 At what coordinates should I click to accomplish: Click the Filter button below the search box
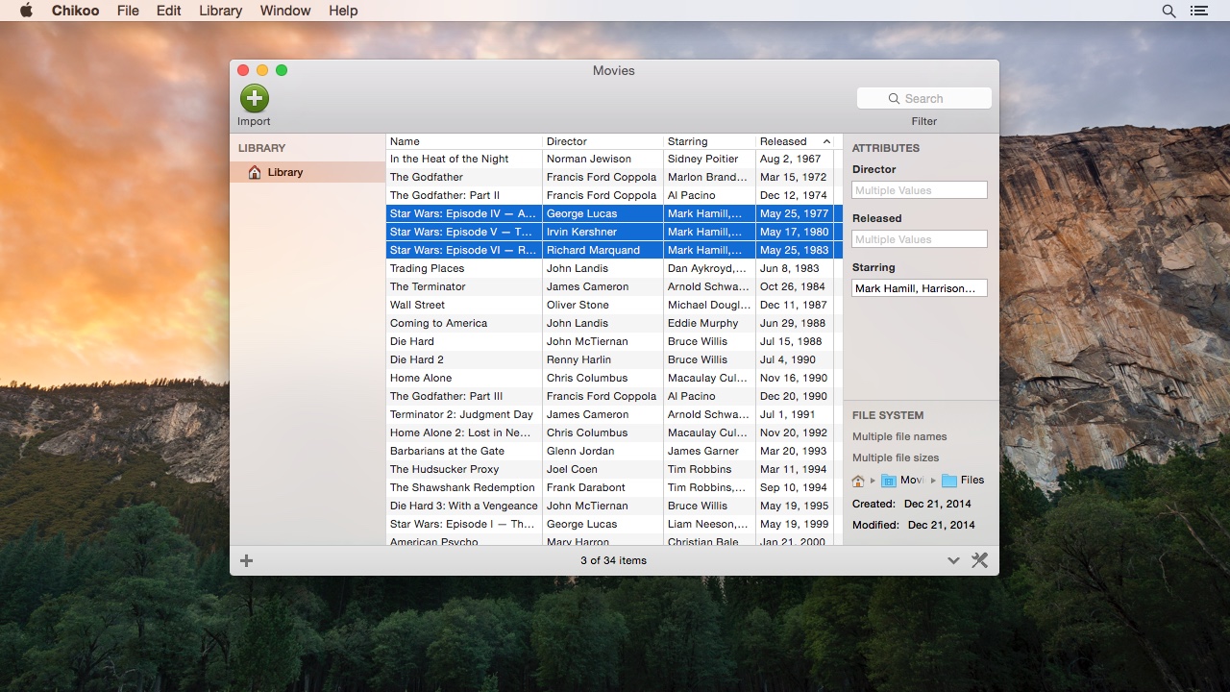coord(923,121)
